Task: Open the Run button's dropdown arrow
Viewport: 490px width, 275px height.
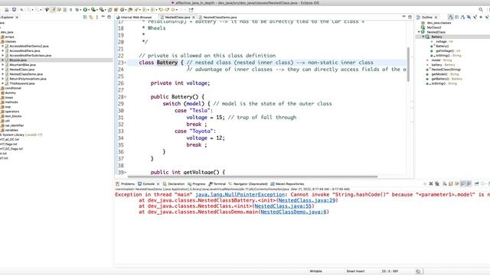Action: click(89, 10)
